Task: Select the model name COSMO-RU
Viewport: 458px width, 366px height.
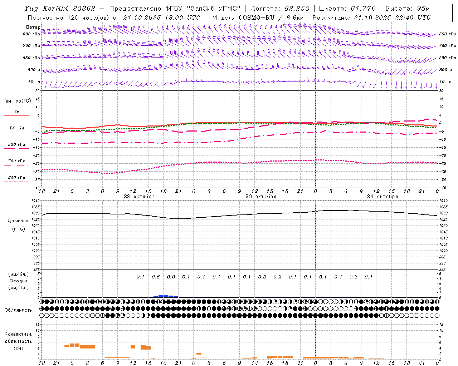Action: pyautogui.click(x=257, y=18)
